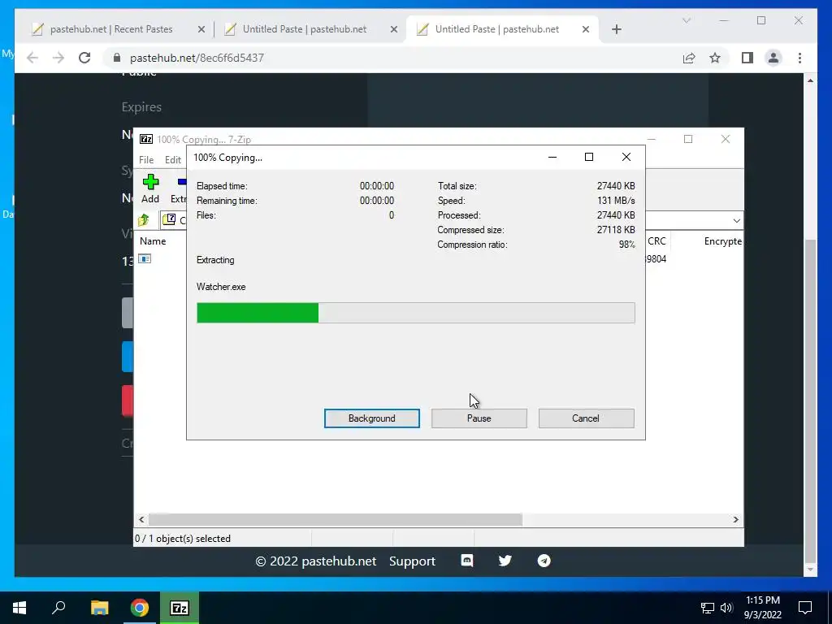The width and height of the screenshot is (832, 624).
Task: Toggle the Chrome side panel icon
Action: click(747, 58)
